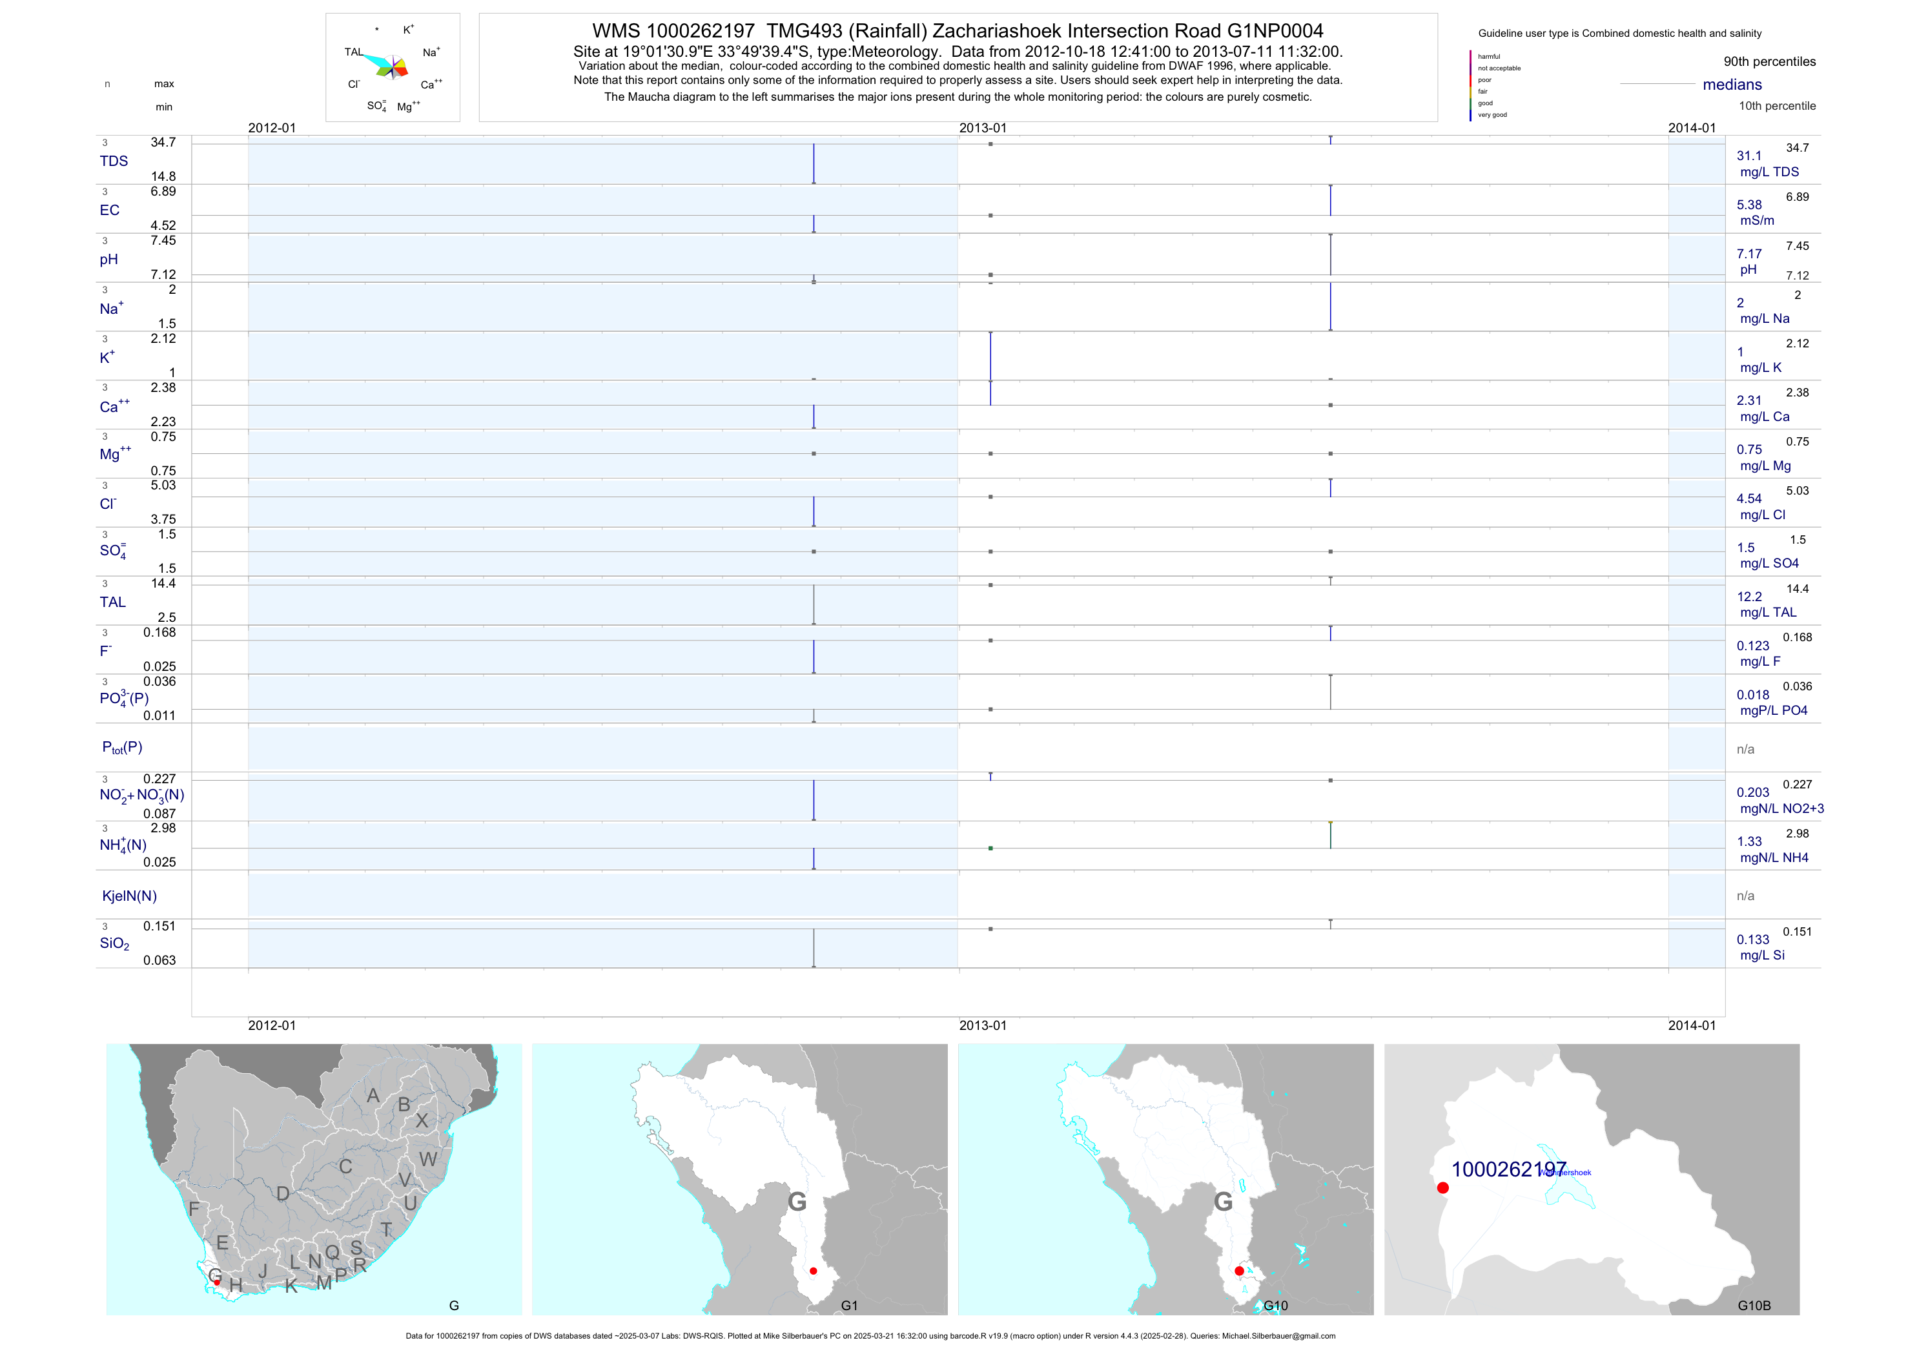Select the South Africa drainage regions map
Screen dimensions: 1917x1356
coord(314,1179)
